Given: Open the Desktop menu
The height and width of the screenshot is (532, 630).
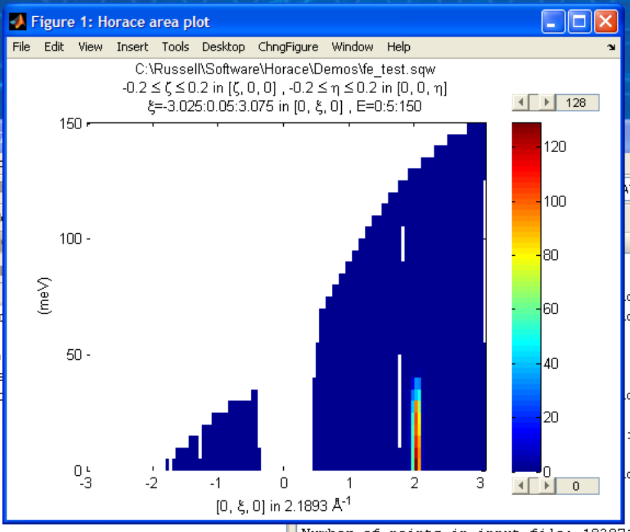Looking at the screenshot, I should pos(223,47).
